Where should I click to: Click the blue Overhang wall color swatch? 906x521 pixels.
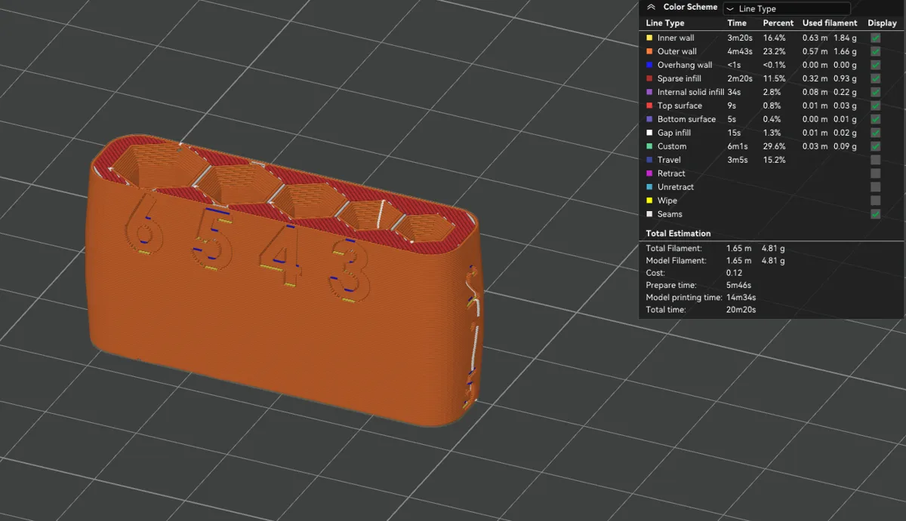[x=649, y=65]
